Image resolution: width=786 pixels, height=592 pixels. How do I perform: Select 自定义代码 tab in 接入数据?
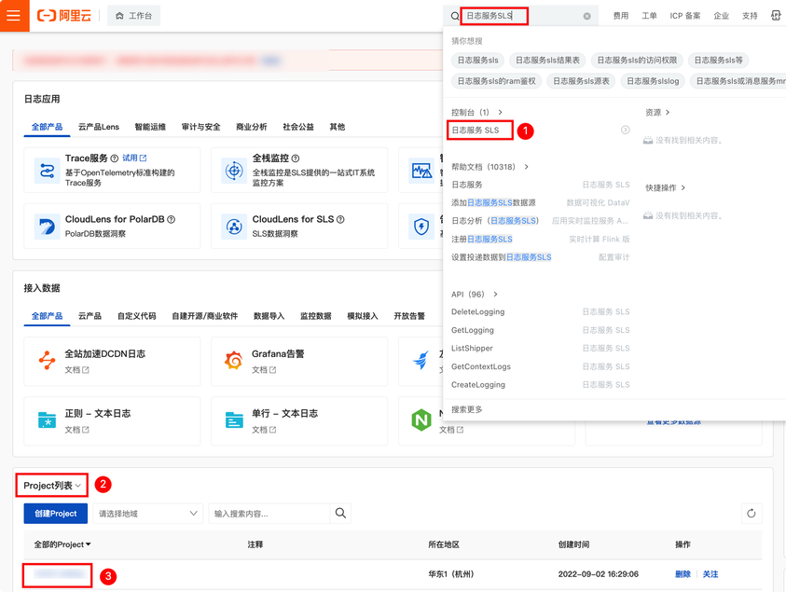point(136,316)
